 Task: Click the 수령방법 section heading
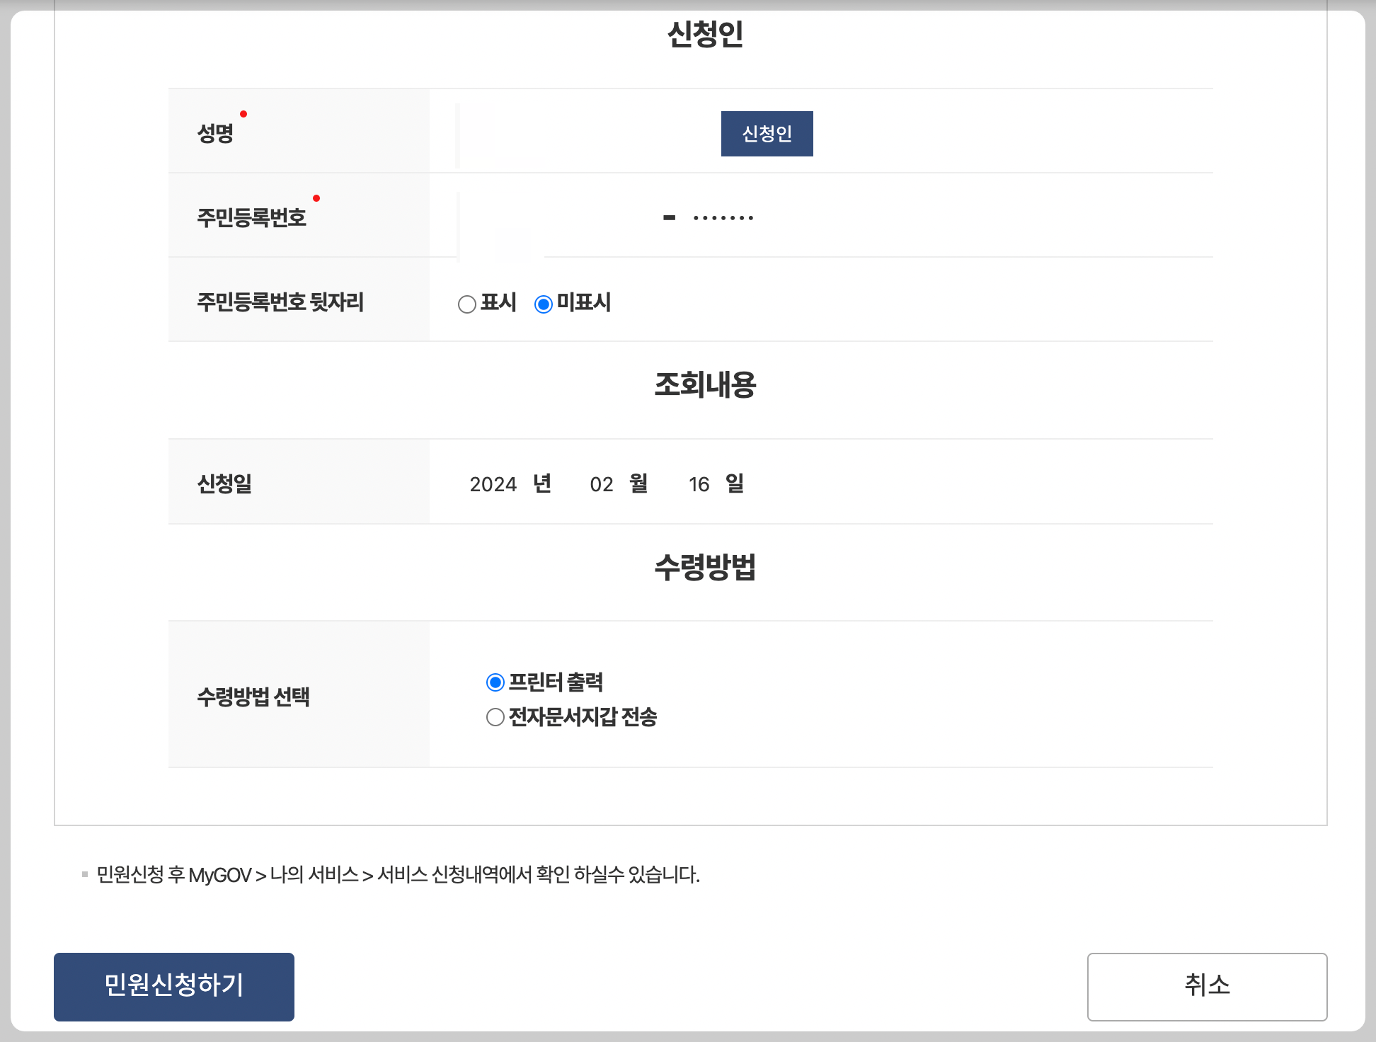coord(705,567)
